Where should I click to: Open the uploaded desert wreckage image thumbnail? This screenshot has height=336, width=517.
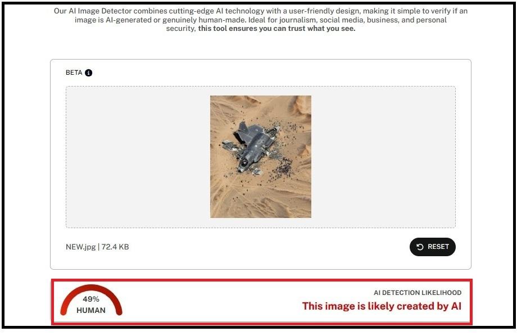(261, 157)
